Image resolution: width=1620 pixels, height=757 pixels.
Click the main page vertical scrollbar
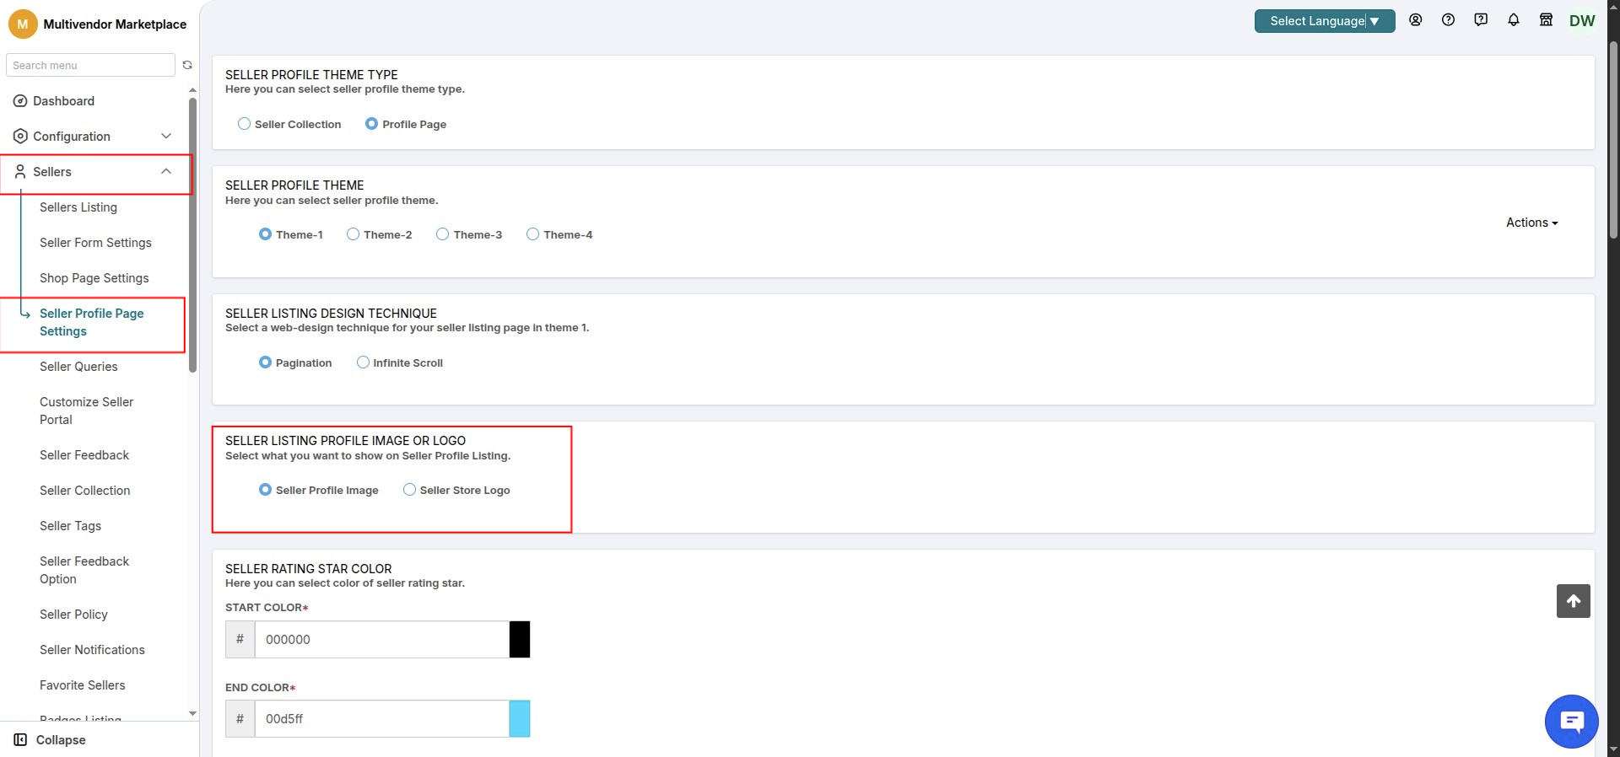(1613, 139)
